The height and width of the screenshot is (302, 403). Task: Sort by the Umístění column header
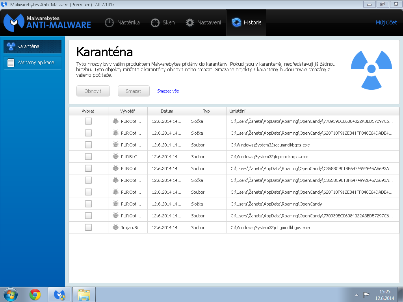[x=312, y=111]
